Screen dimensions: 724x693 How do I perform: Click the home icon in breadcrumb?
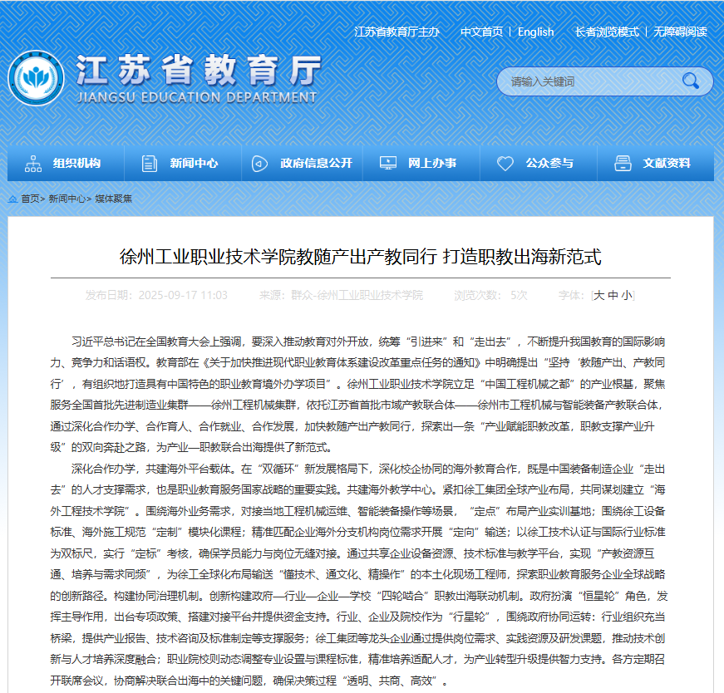13,199
